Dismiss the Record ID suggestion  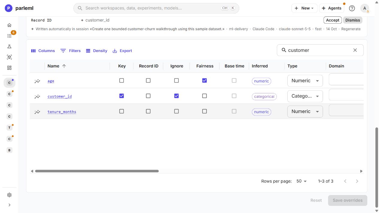(353, 20)
